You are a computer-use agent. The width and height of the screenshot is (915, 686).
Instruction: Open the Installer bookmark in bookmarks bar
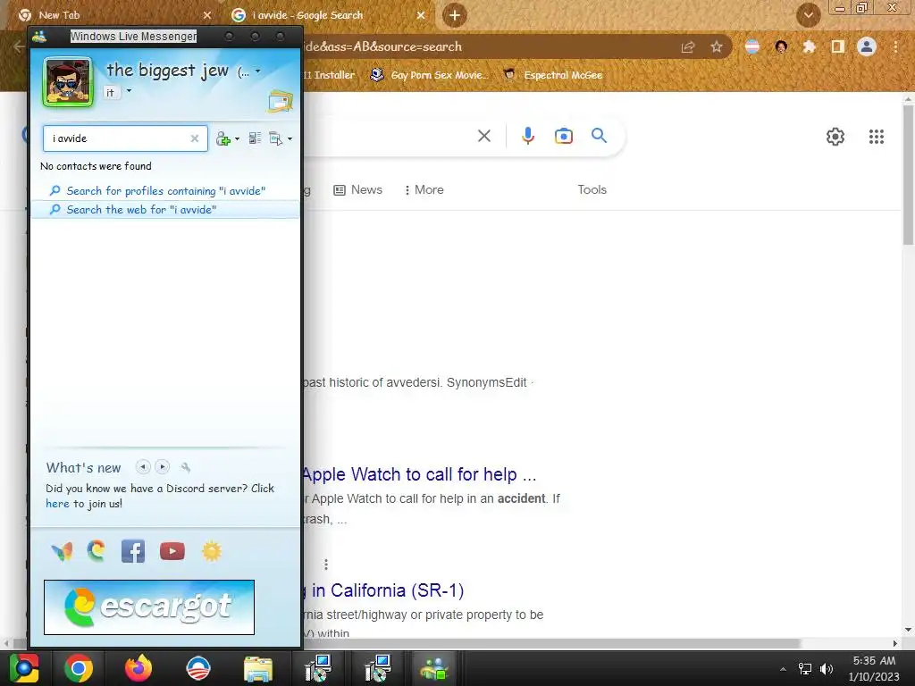pyautogui.click(x=329, y=75)
